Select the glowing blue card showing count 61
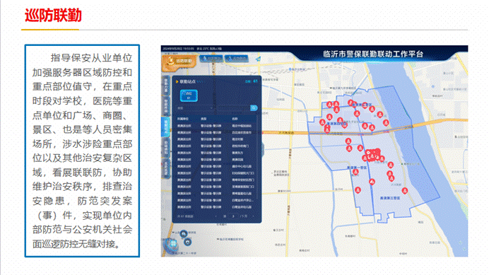 189,95
